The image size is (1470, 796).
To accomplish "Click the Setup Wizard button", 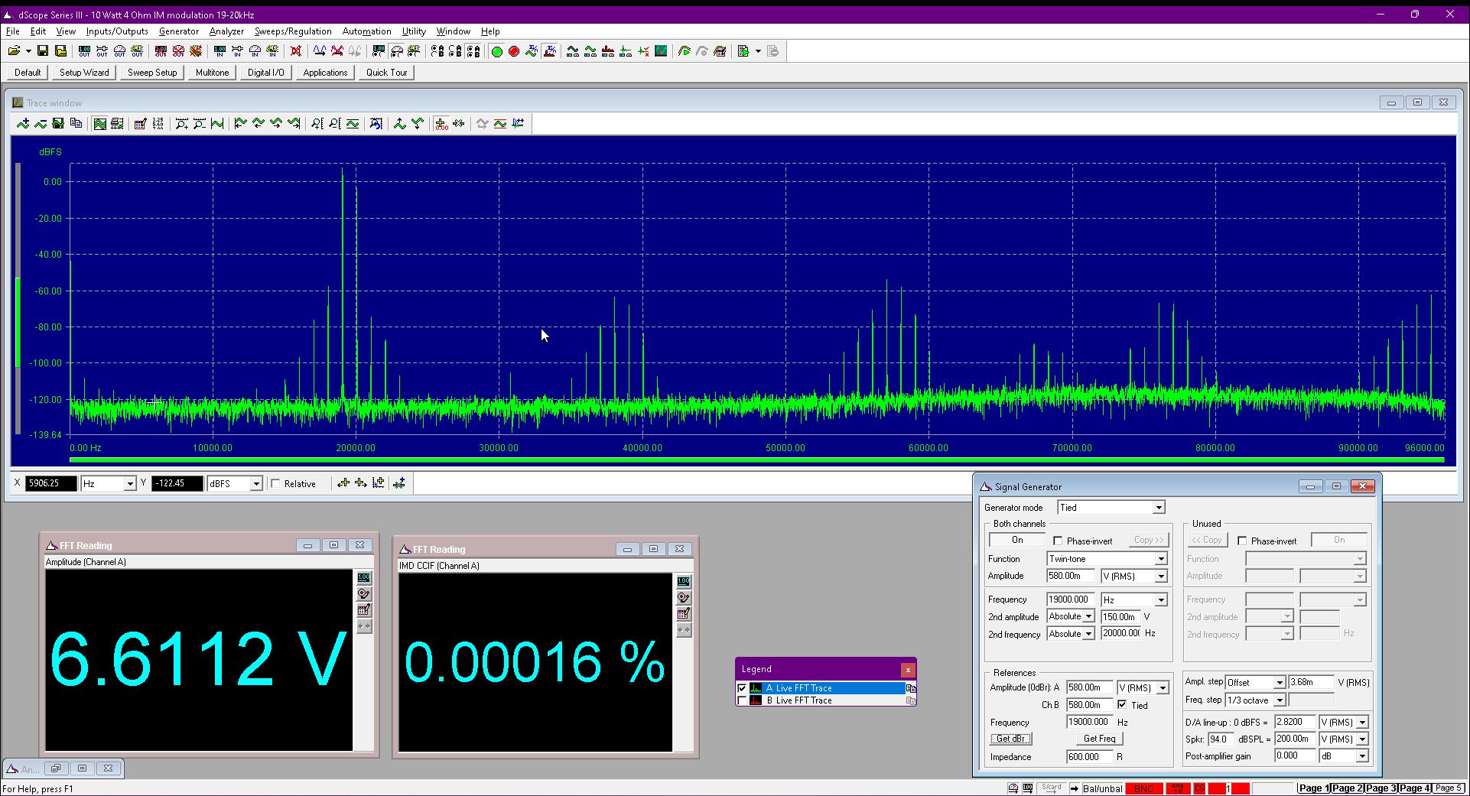I will (x=84, y=73).
